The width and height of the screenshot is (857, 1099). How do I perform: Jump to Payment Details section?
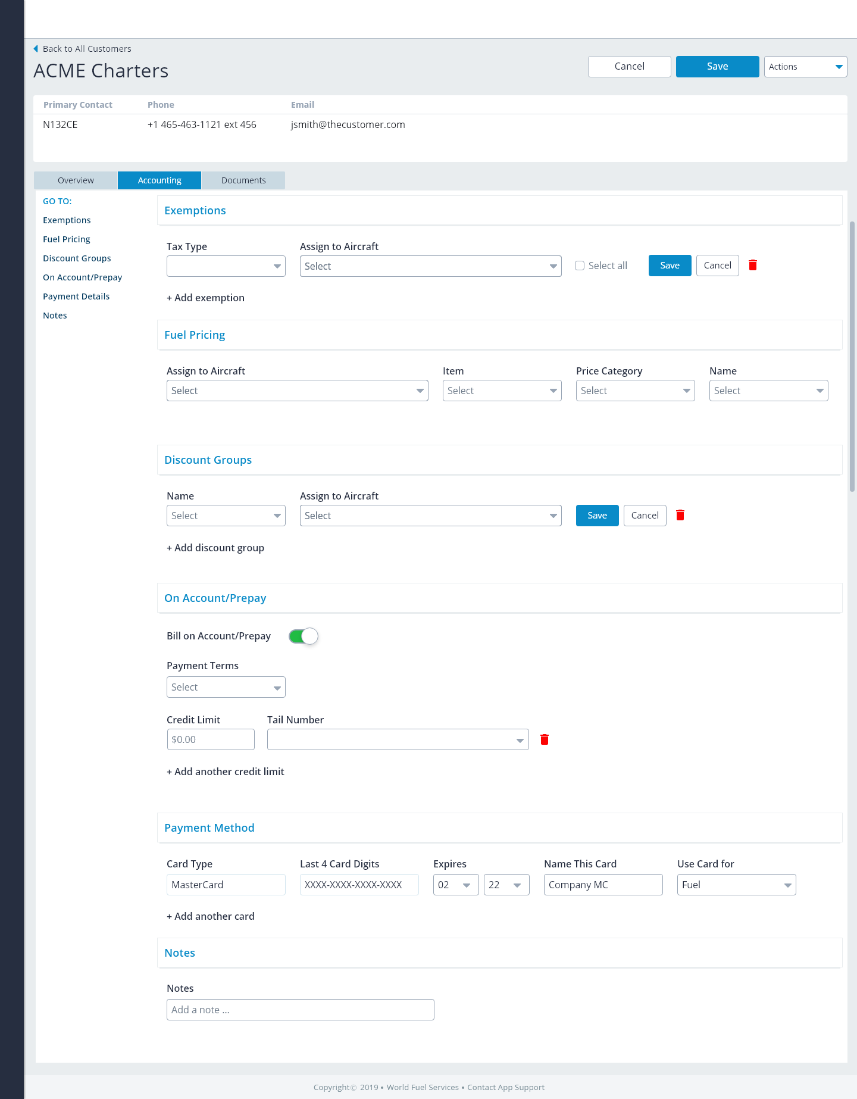pos(76,296)
